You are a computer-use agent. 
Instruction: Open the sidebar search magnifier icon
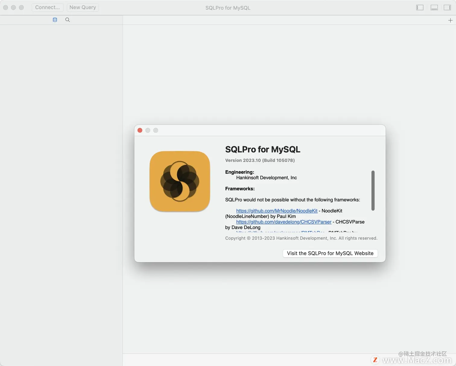click(68, 20)
